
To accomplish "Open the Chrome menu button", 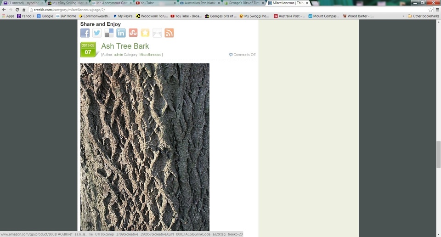I will (437, 10).
